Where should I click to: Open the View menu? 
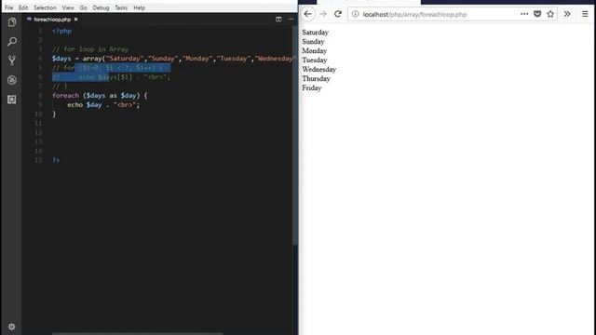coord(68,7)
